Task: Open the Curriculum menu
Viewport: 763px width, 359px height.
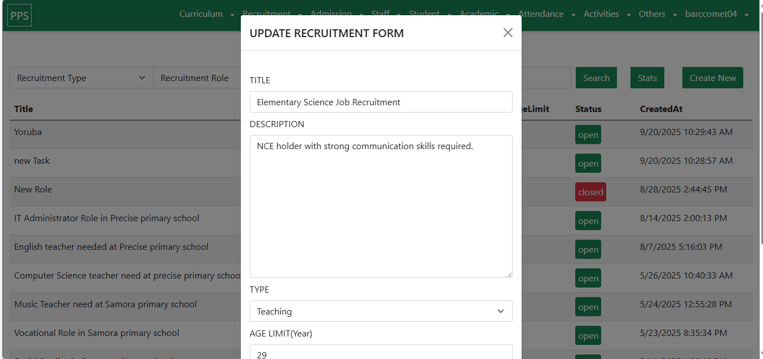Action: tap(206, 14)
